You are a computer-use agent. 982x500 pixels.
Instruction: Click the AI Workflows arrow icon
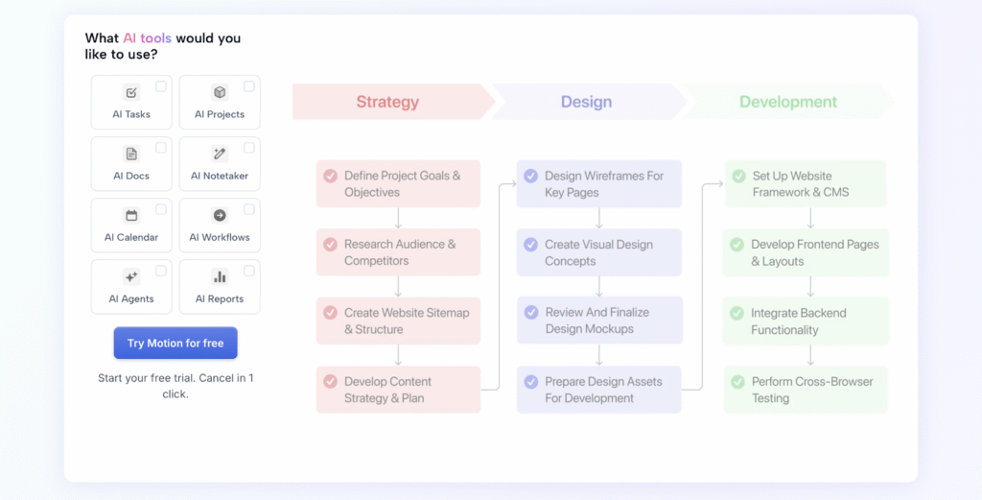point(220,215)
